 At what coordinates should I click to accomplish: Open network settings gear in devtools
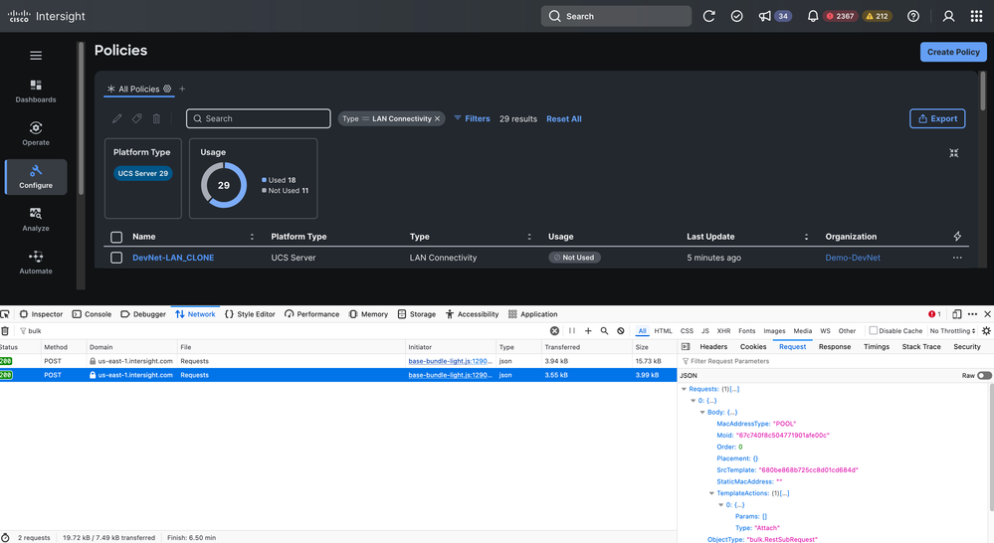(x=986, y=331)
